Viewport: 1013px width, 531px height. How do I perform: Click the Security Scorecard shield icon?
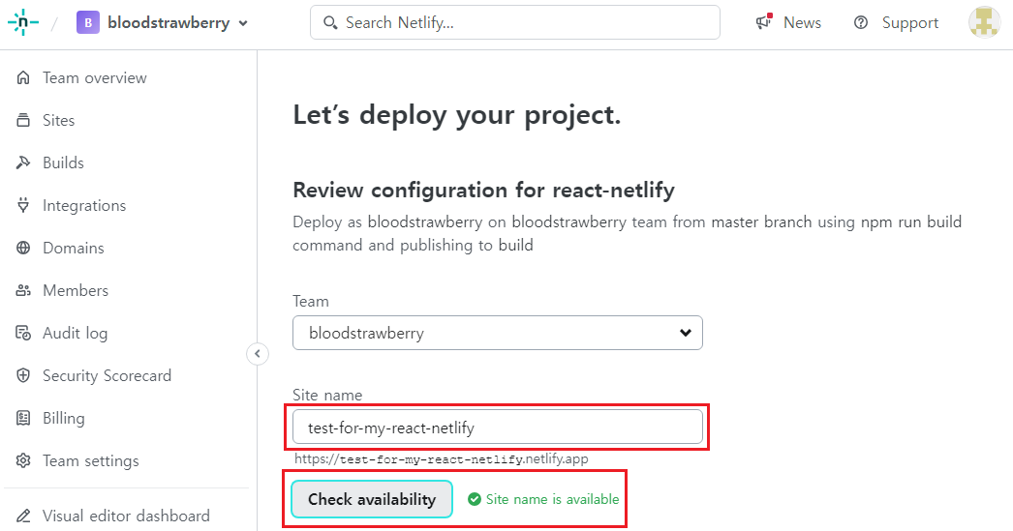pos(23,375)
